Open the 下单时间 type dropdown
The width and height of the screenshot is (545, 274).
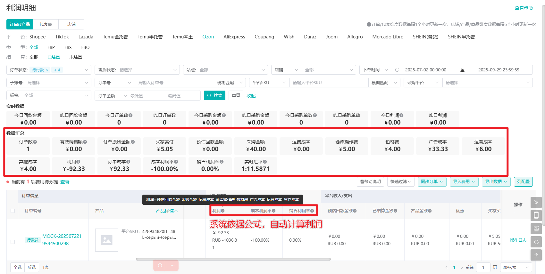375,70
